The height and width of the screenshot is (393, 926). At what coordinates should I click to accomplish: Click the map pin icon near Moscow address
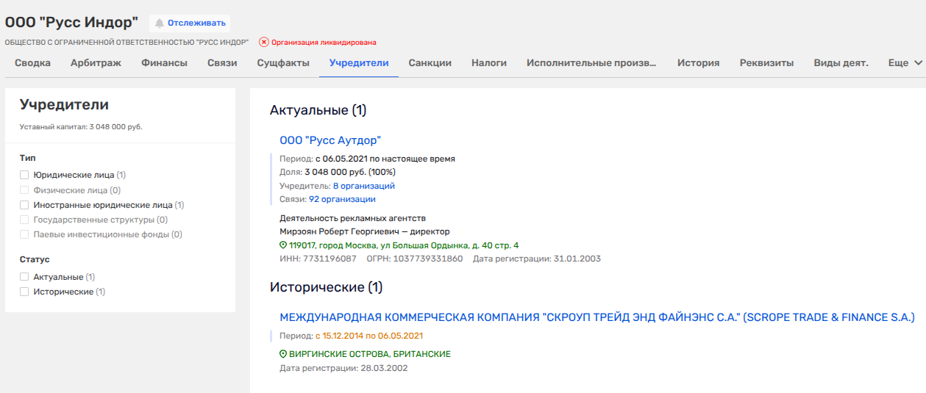click(x=284, y=245)
